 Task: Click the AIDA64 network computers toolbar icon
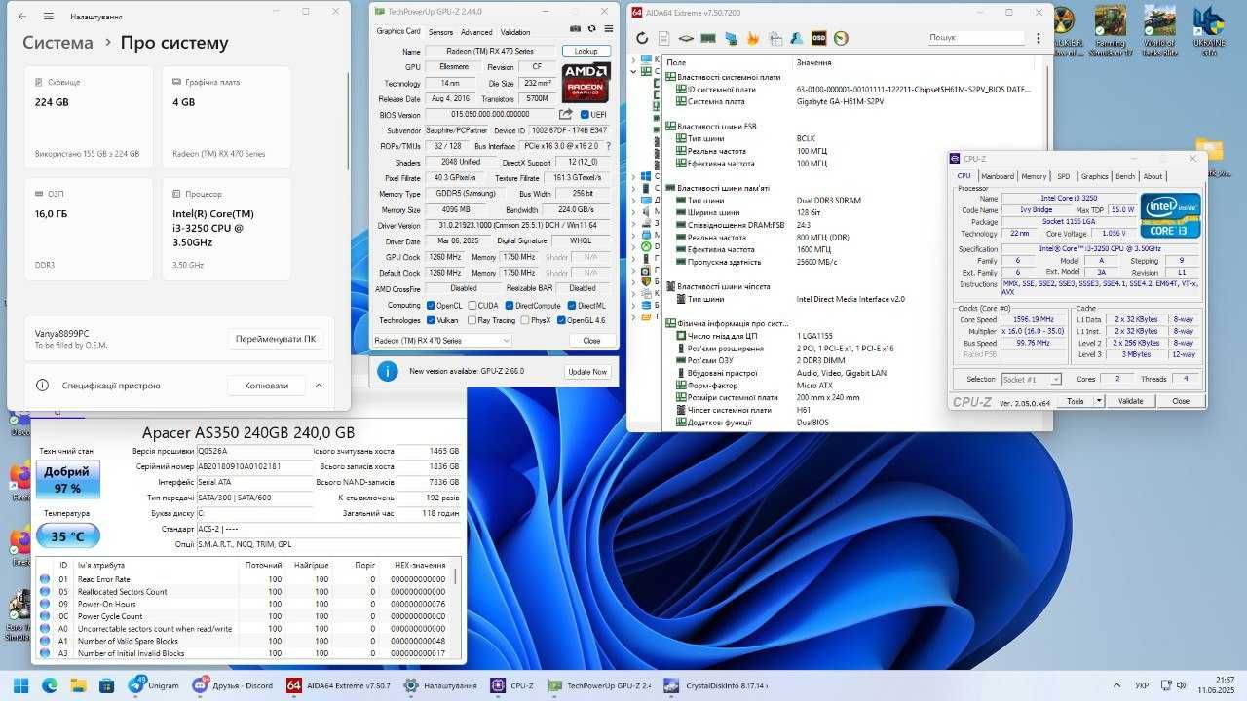click(x=731, y=38)
